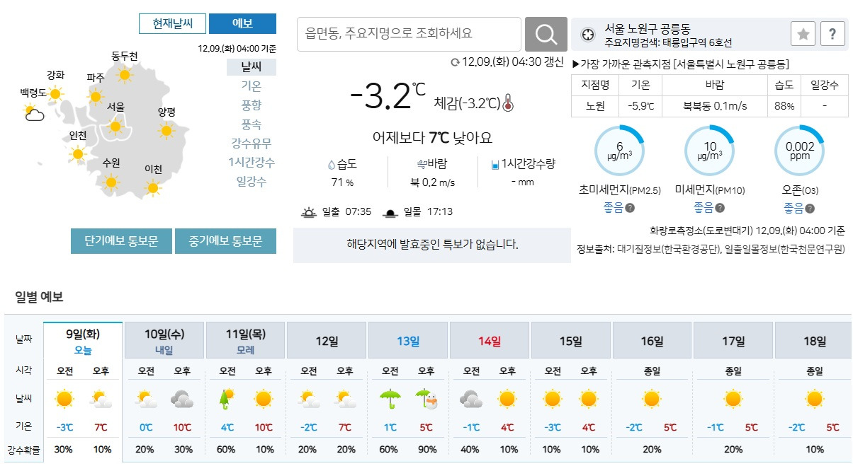Select the 16일 forecast tab
Image resolution: width=853 pixels, height=466 pixels.
[x=652, y=340]
